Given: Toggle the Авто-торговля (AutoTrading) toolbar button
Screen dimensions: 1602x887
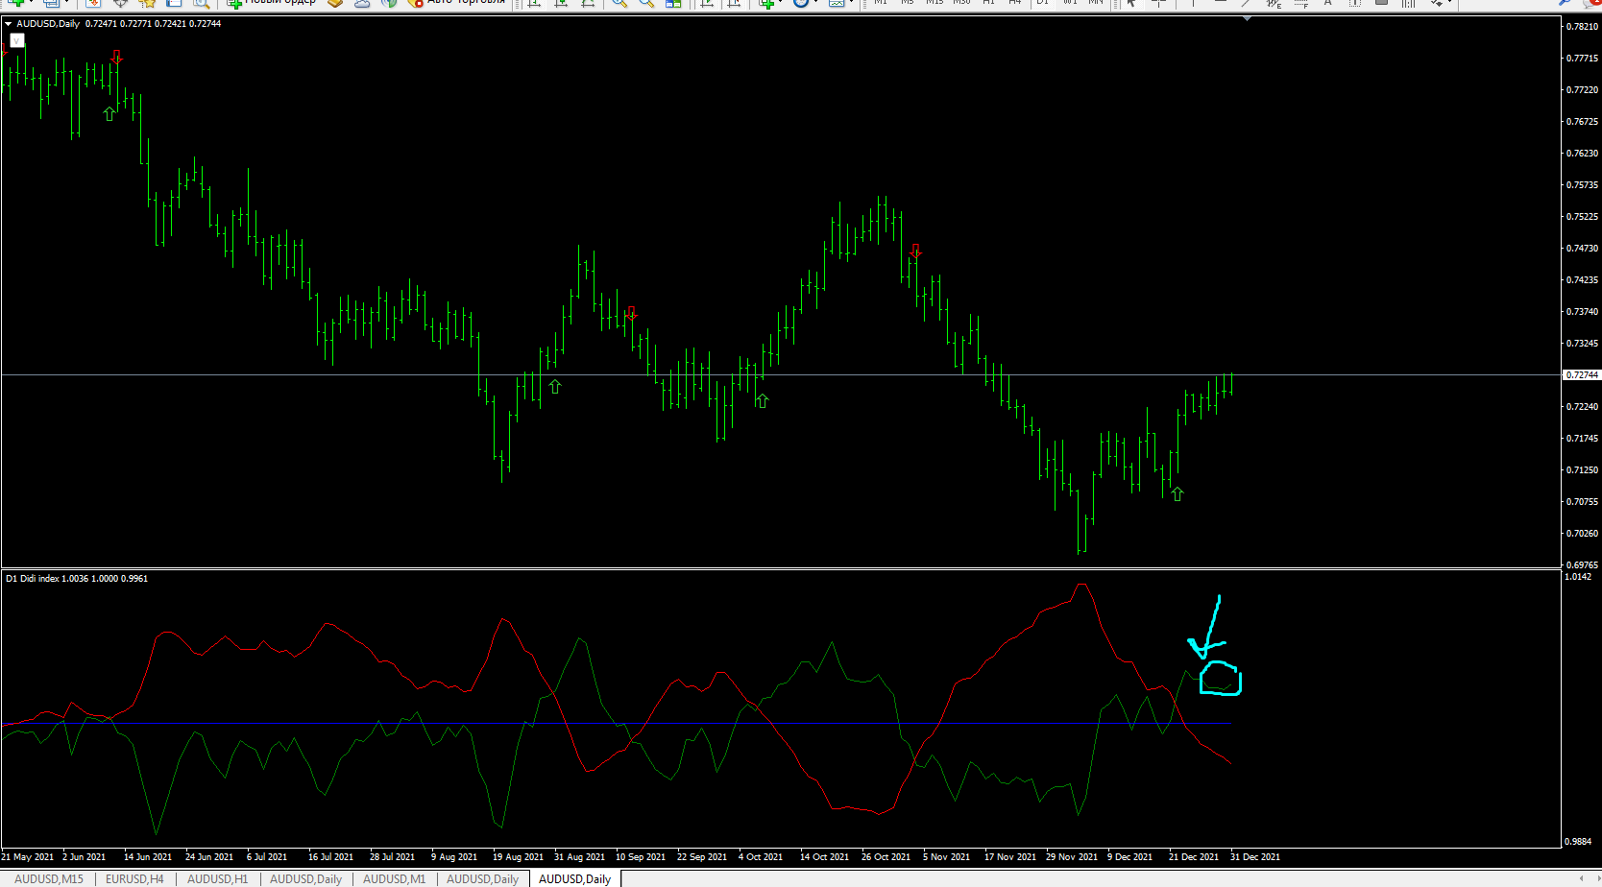Looking at the screenshot, I should (457, 3).
